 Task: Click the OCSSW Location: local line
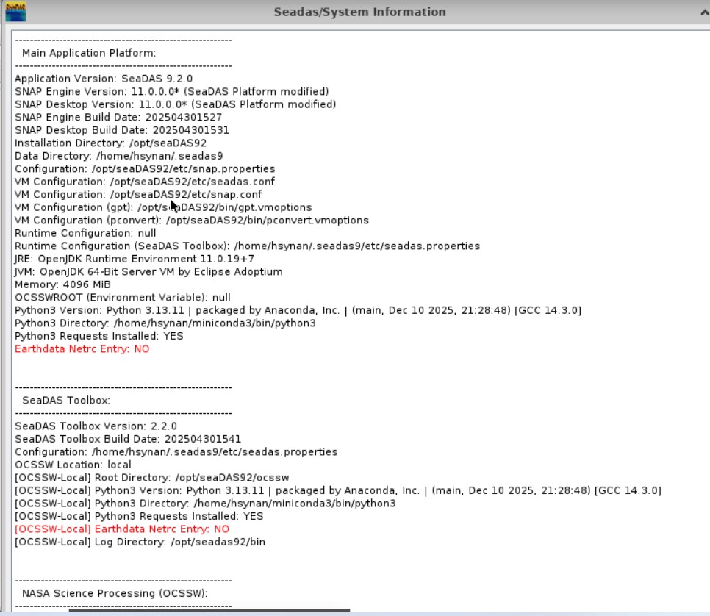pos(73,465)
